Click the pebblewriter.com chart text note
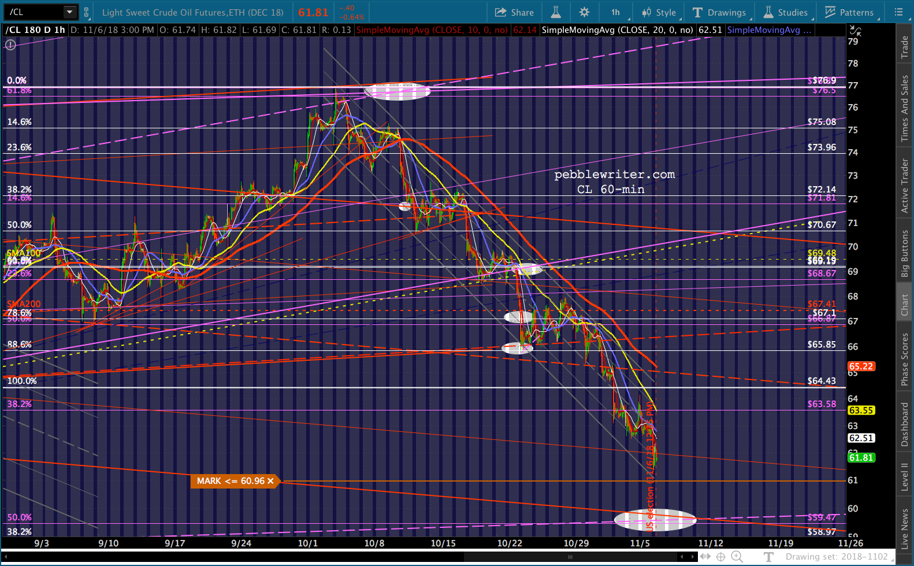Image resolution: width=914 pixels, height=566 pixels. pyautogui.click(x=614, y=175)
